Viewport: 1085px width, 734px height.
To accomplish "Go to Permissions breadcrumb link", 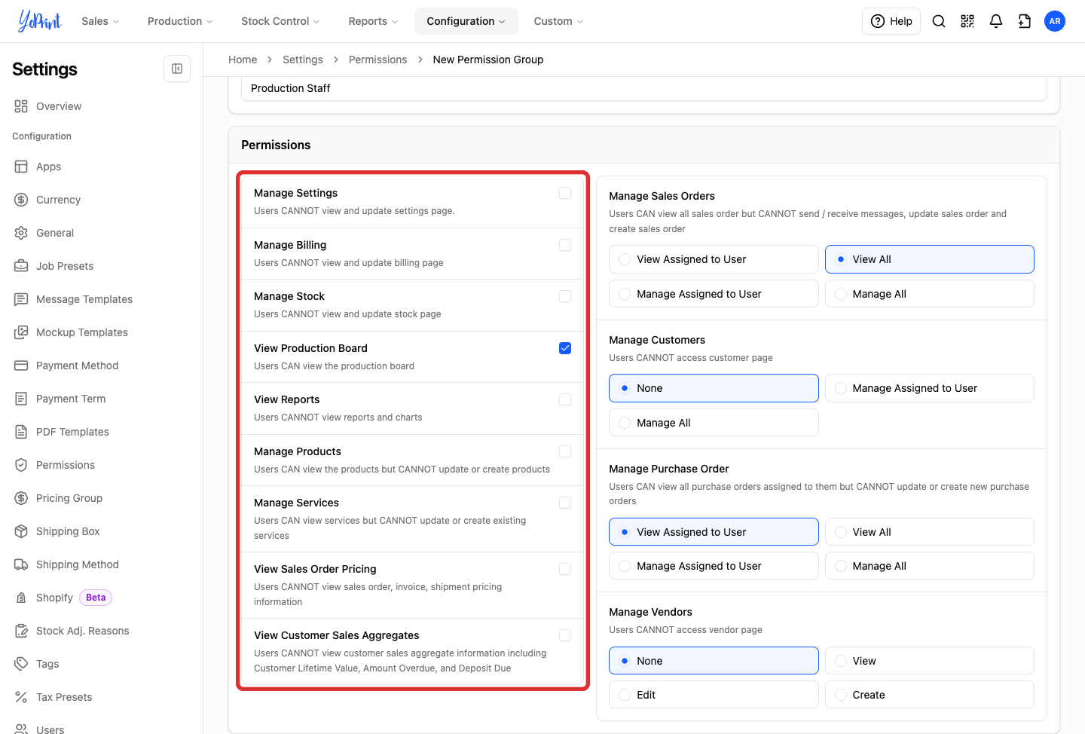I will 377,60.
